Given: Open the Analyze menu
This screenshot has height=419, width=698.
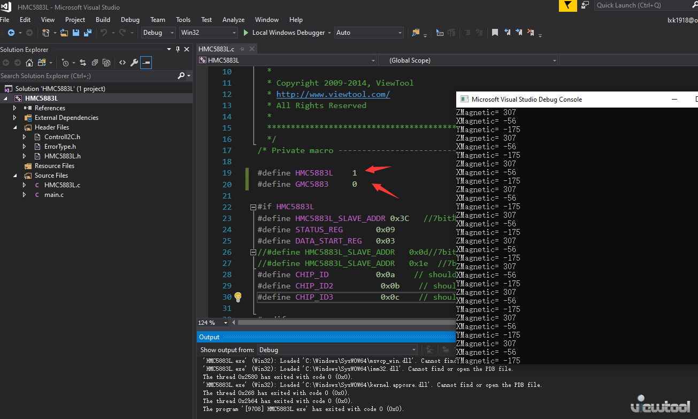Looking at the screenshot, I should [x=233, y=20].
